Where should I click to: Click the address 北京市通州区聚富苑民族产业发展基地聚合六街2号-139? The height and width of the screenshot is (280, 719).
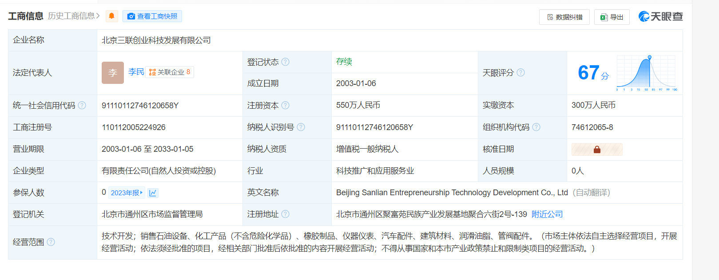pyautogui.click(x=432, y=214)
